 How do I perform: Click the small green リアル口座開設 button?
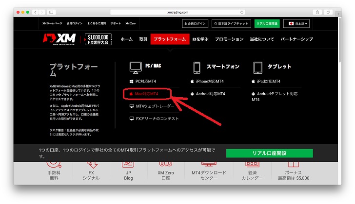267,24
